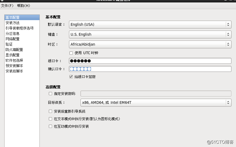This screenshot has height=147, width=236.
Task: Open the 默认语言 dropdown showing English (USA)
Action: [150, 24]
